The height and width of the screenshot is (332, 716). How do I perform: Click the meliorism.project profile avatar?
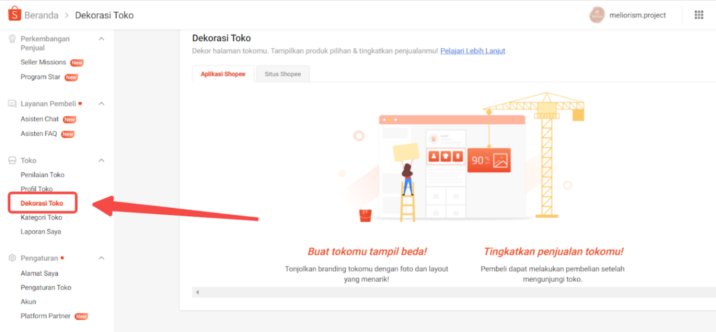tap(597, 15)
